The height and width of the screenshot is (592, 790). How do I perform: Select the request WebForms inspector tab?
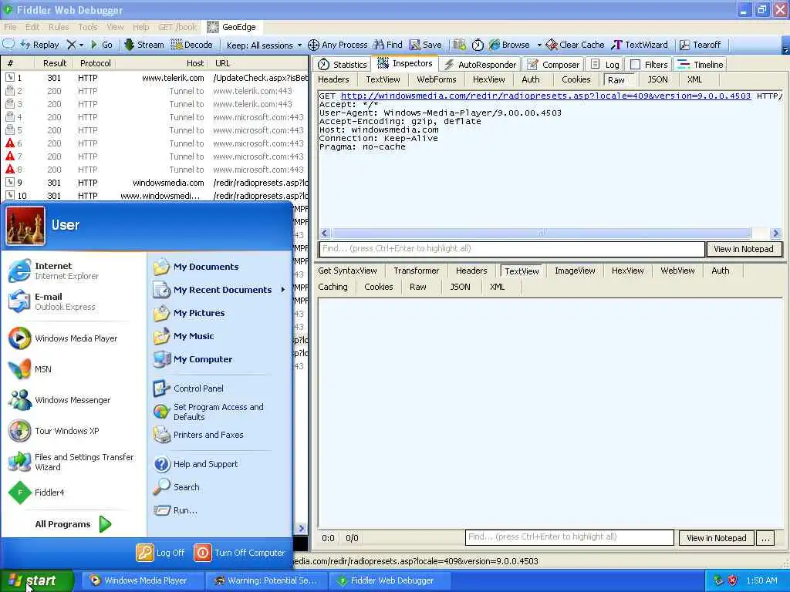click(x=437, y=79)
